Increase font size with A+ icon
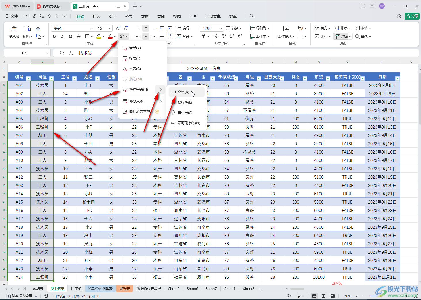 click(118, 28)
